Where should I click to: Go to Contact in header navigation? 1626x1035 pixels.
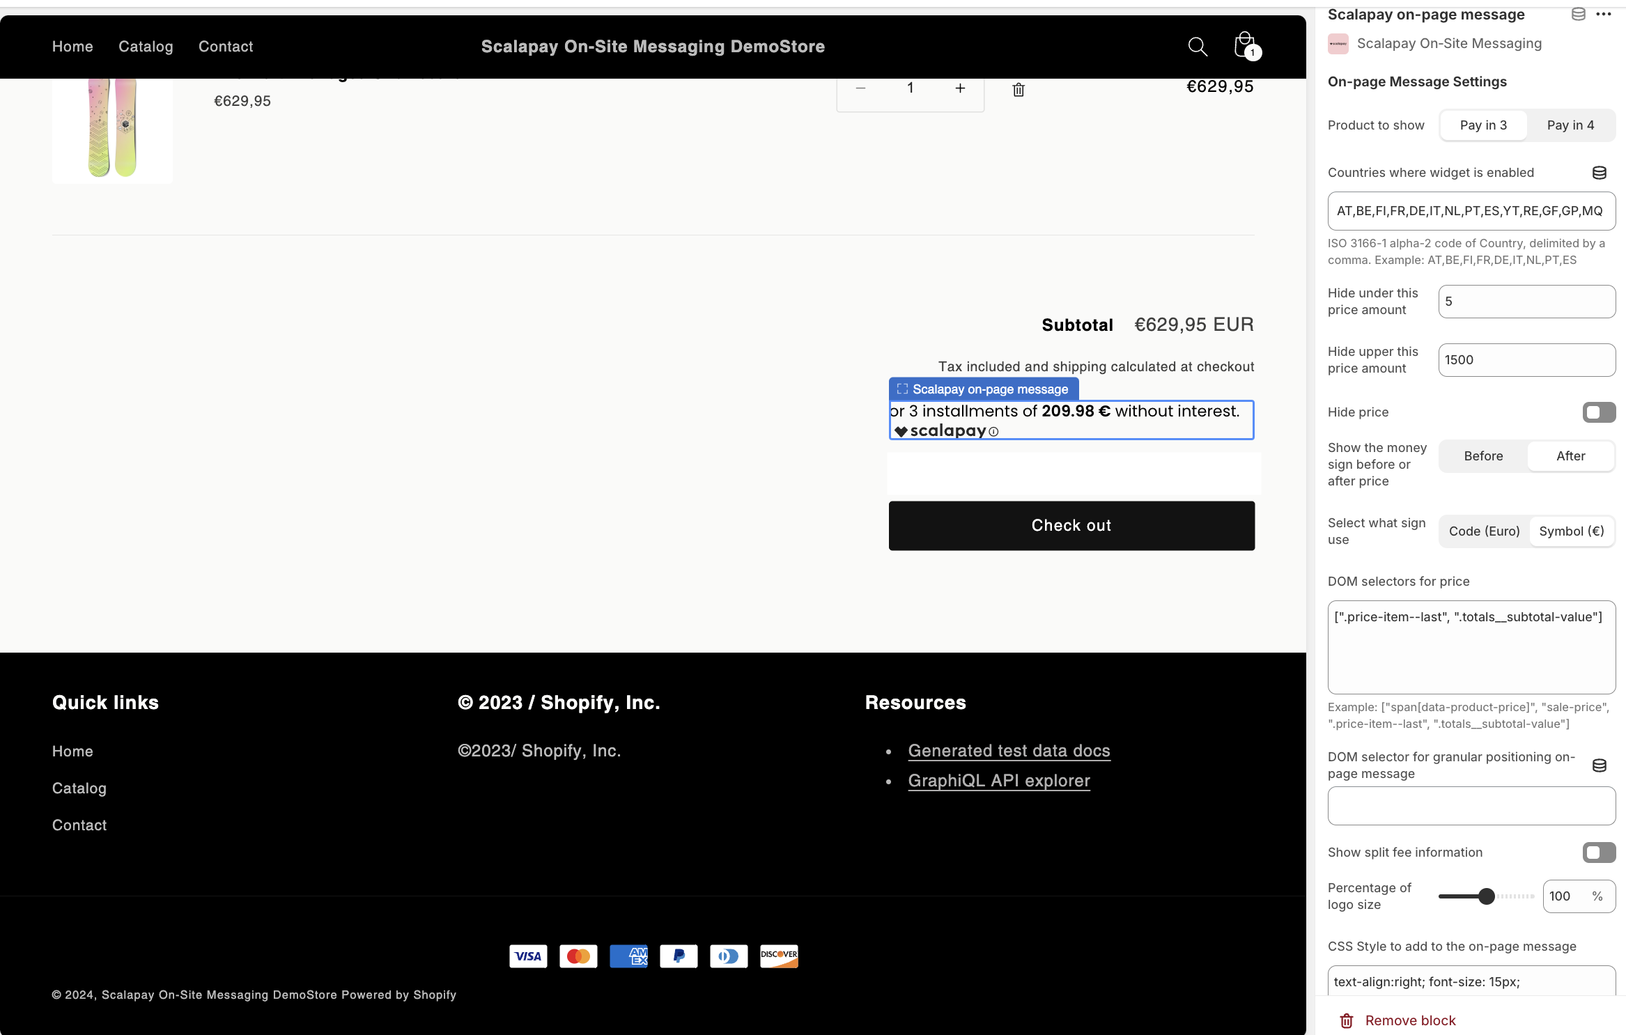[x=226, y=47]
